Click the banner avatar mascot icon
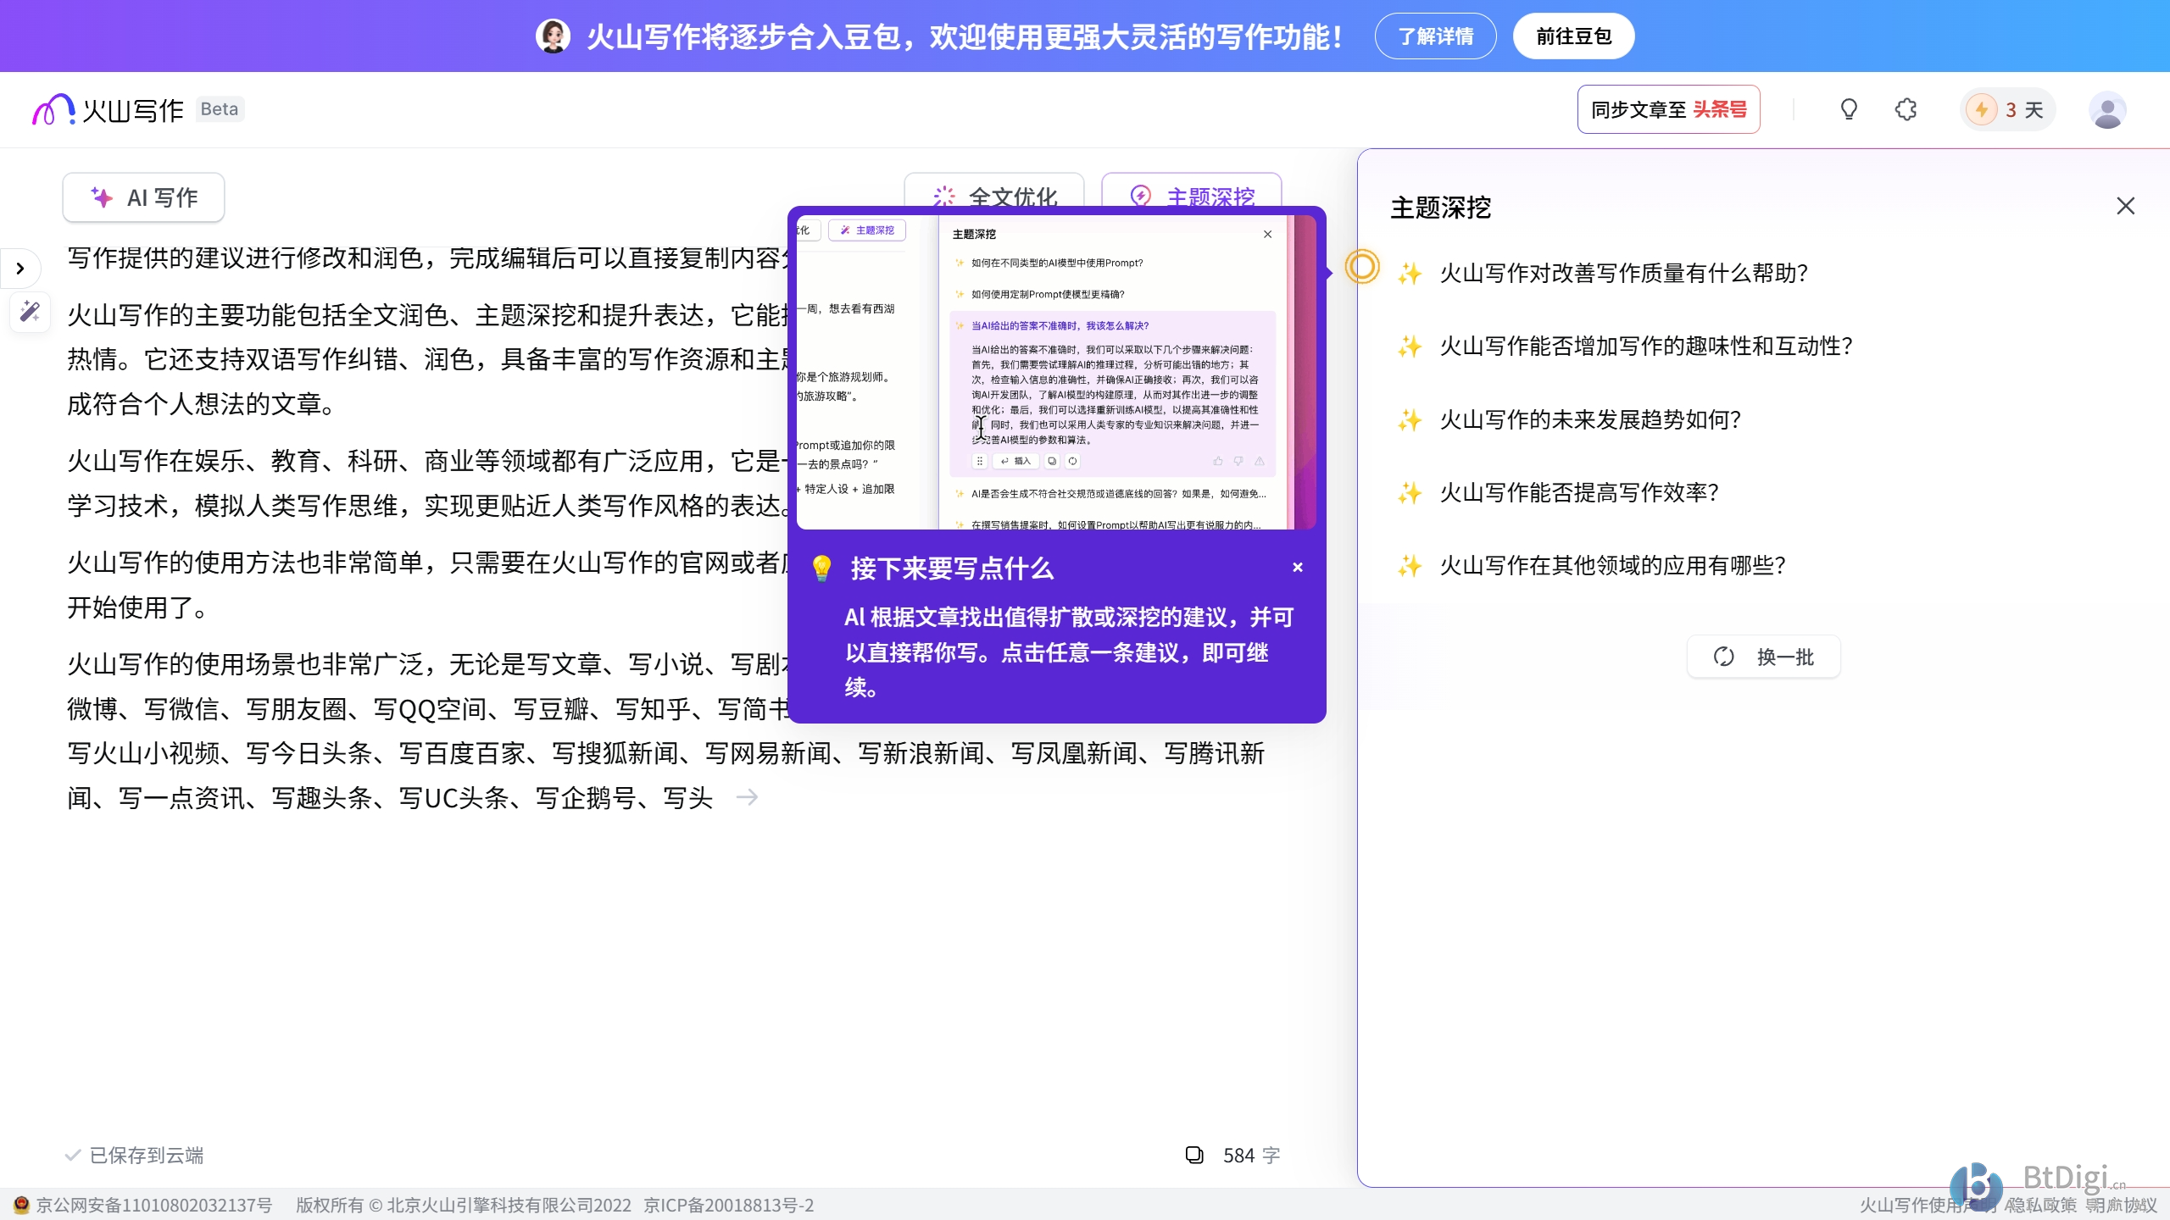The width and height of the screenshot is (2170, 1220). point(553,36)
